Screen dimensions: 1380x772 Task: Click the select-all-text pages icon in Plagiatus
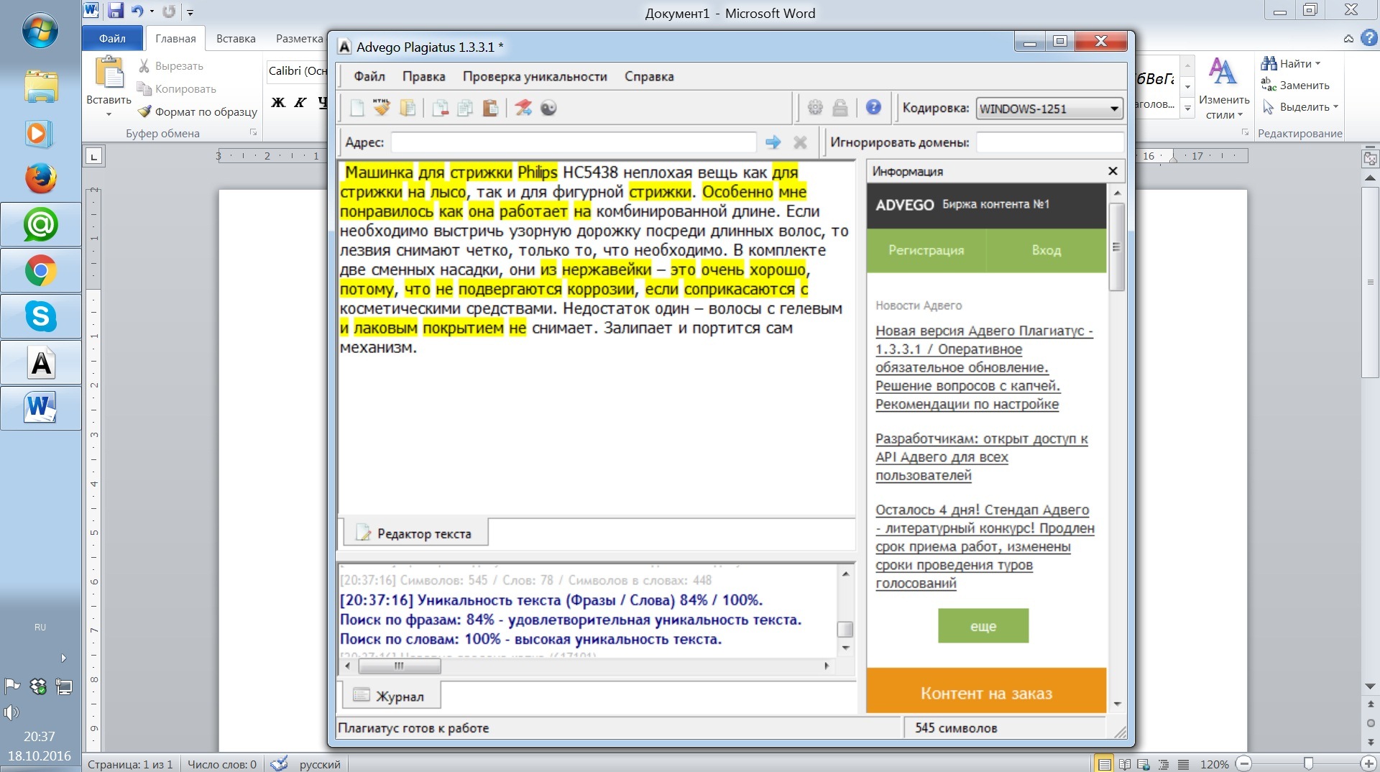[x=408, y=108]
